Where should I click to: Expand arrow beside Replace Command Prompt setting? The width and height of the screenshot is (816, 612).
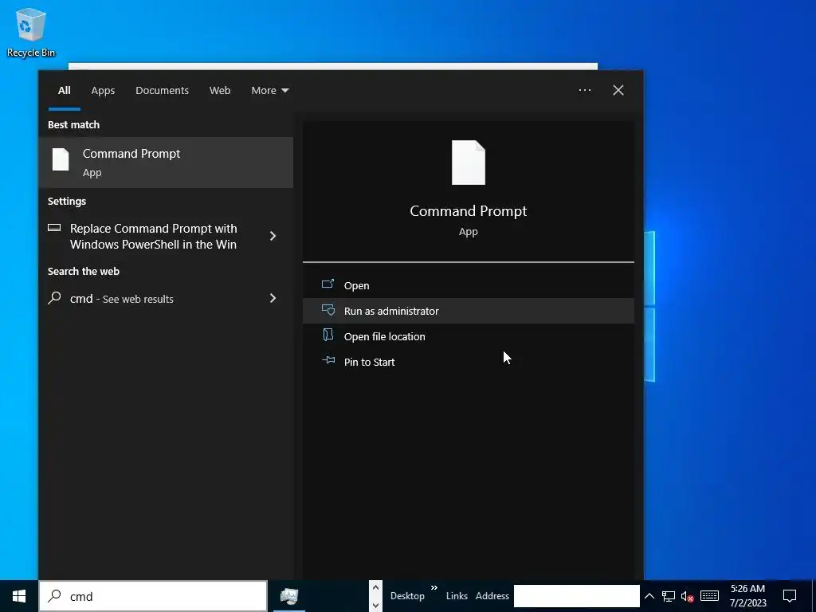273,236
